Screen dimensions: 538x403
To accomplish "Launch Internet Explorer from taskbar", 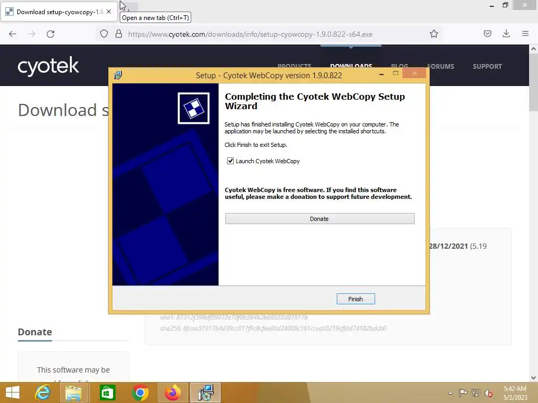I will pos(43,393).
